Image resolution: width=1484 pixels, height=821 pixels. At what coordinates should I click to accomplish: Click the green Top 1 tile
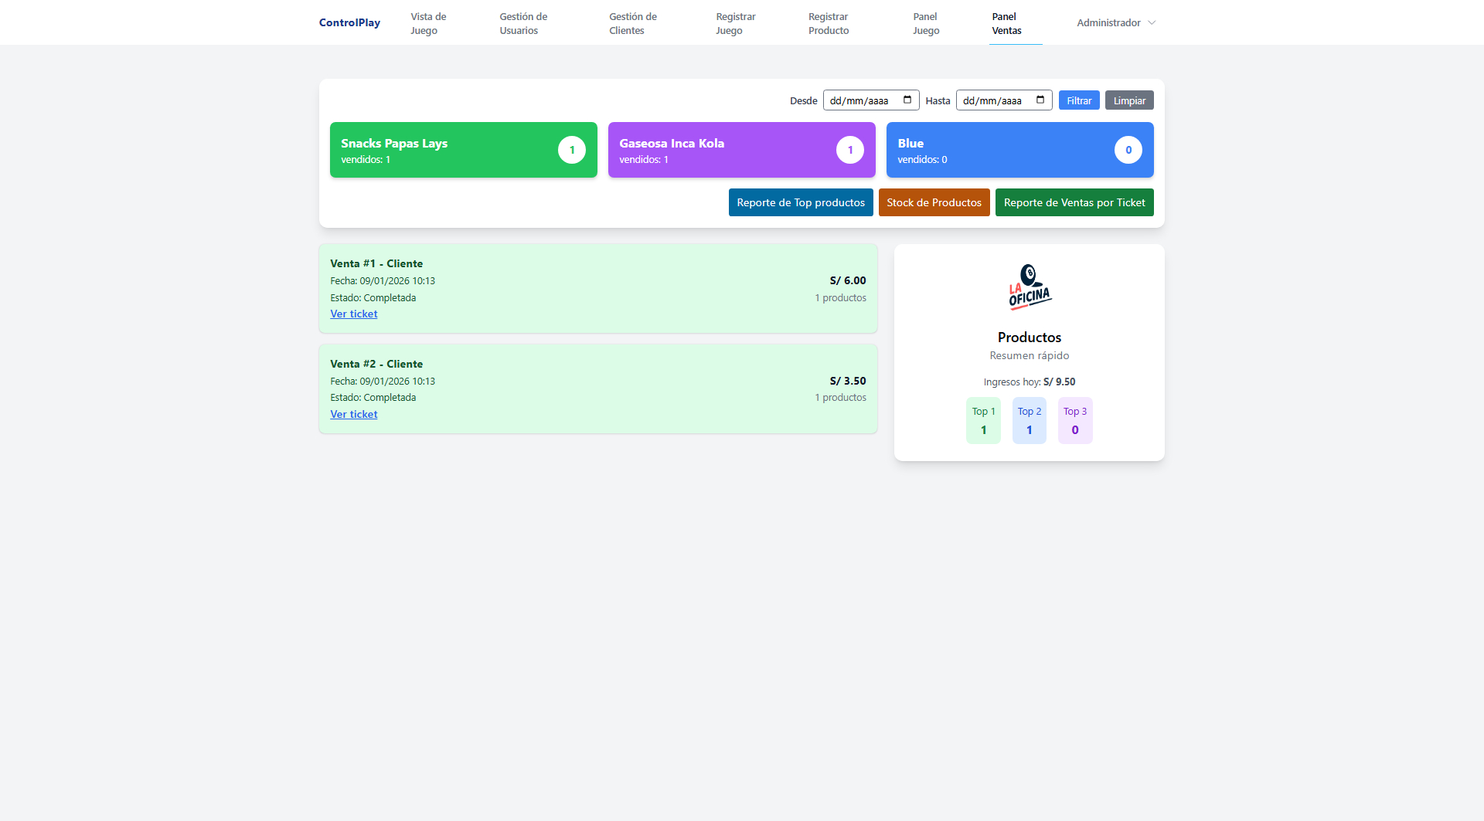(x=983, y=421)
